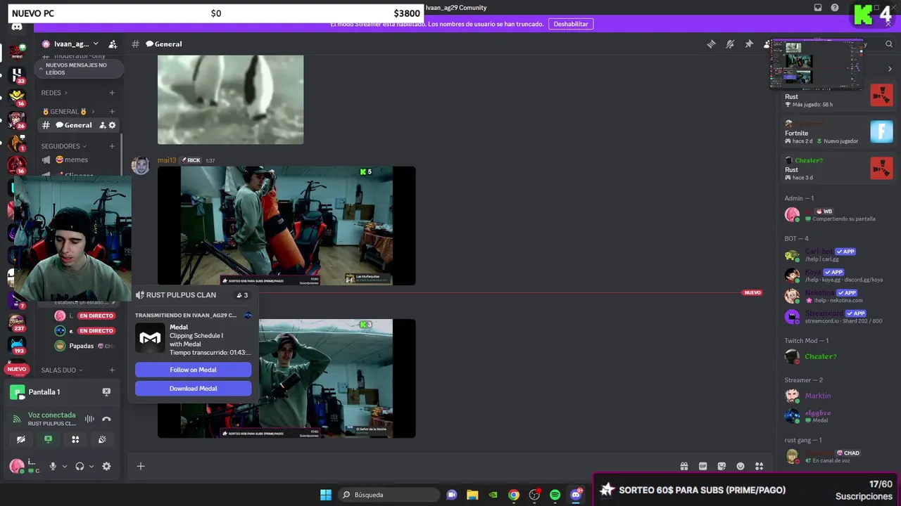This screenshot has height=506, width=901.
Task: Click Follow on Medal button
Action: pos(193,370)
